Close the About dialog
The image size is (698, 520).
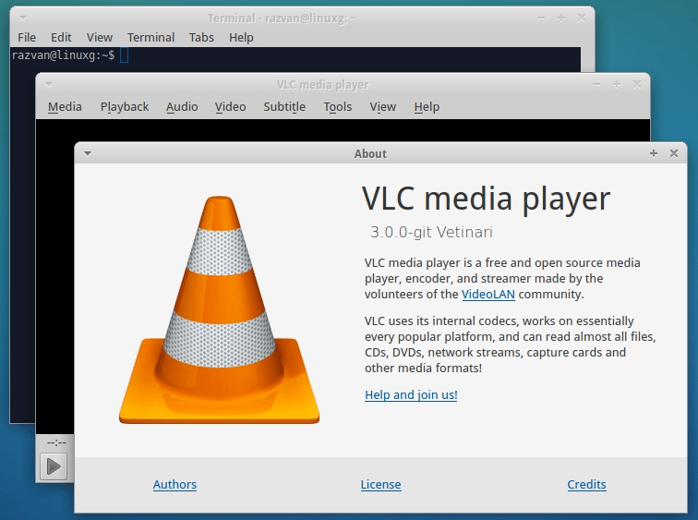[x=674, y=153]
